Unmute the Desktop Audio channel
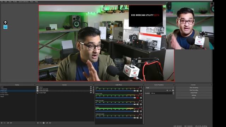Image resolution: width=226 pixels, height=127 pixels. coord(138,98)
